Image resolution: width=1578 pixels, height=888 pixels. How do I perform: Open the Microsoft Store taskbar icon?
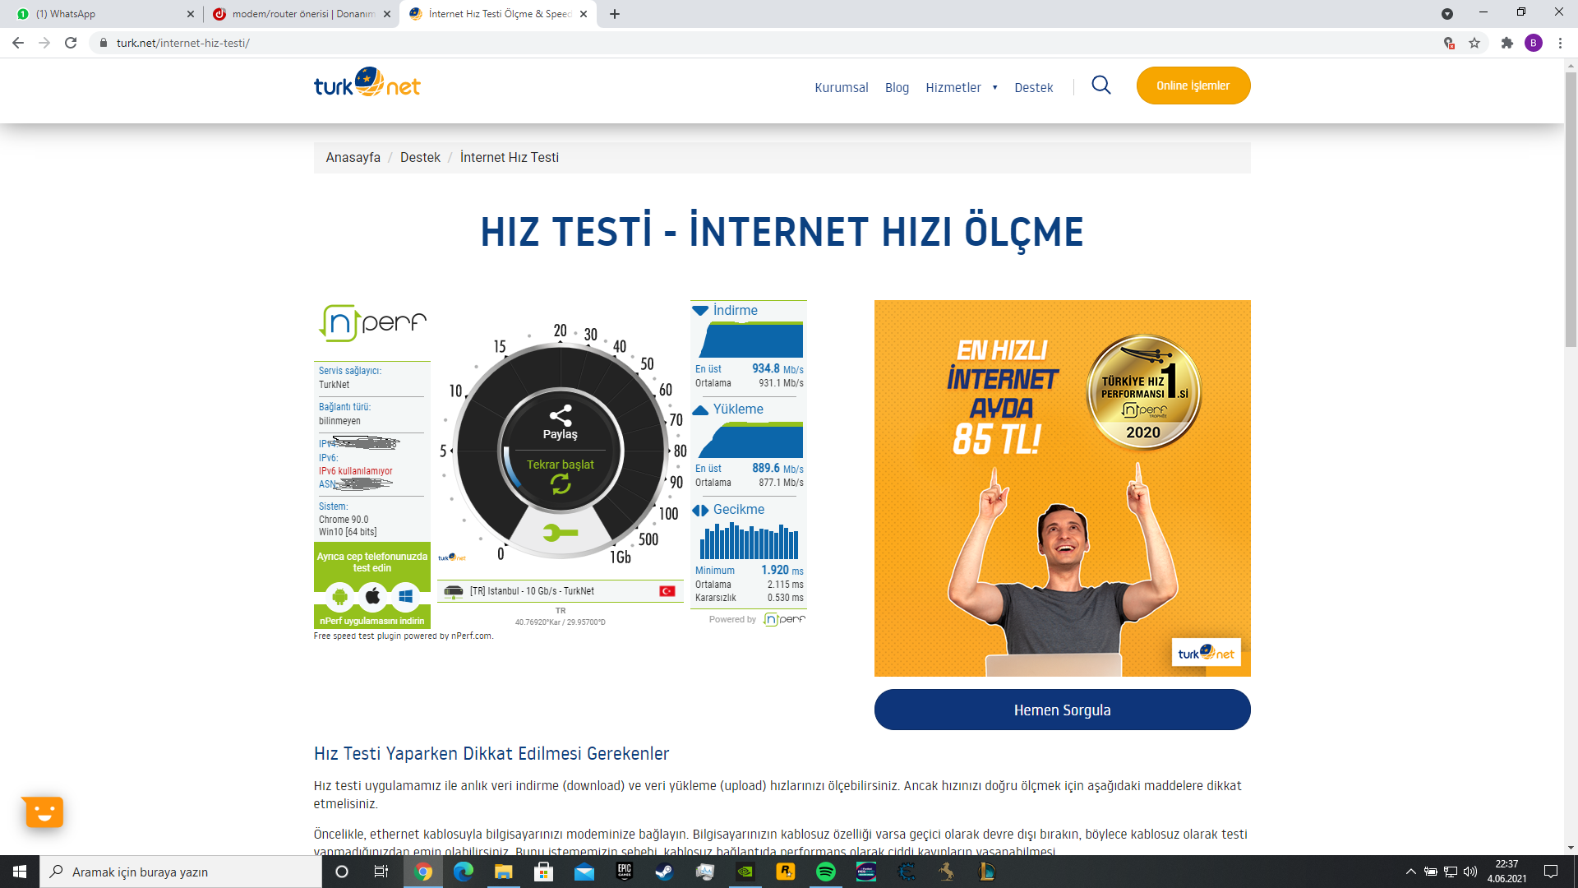tap(544, 872)
